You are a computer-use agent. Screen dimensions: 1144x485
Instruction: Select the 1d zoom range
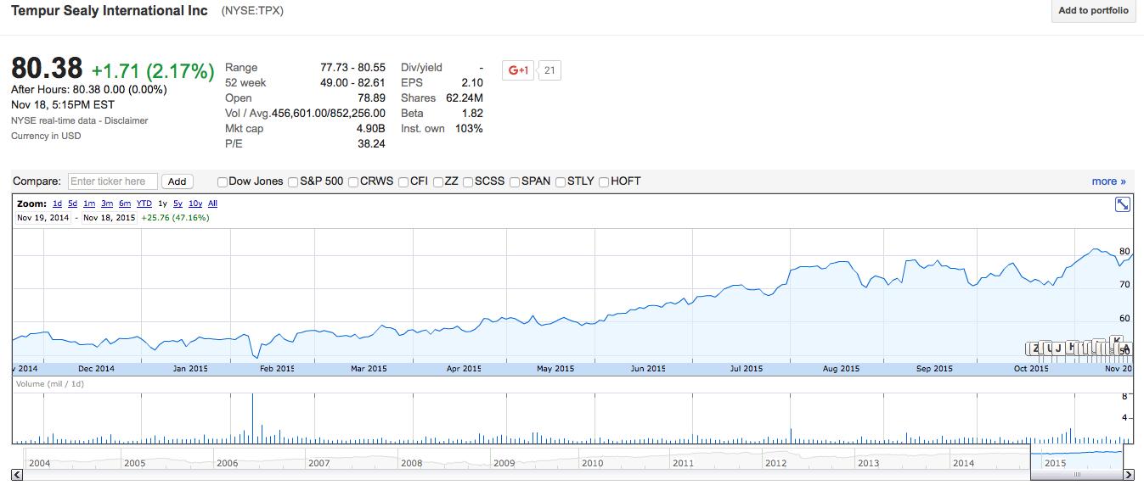(57, 203)
